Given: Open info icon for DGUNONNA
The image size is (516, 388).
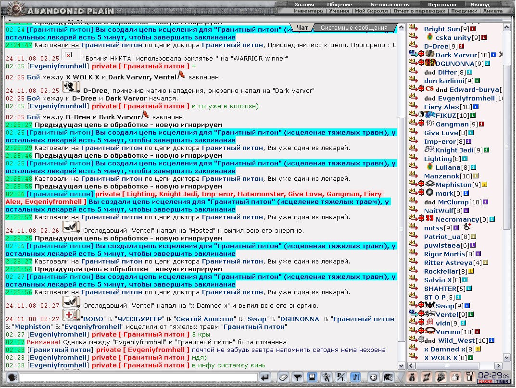Looking at the screenshot, I should pos(487,63).
